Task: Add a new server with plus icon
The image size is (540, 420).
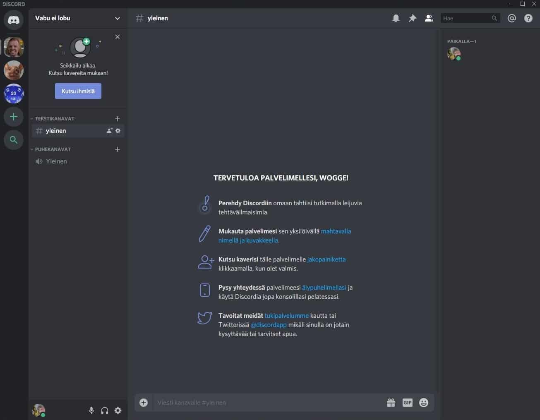Action: pos(14,117)
